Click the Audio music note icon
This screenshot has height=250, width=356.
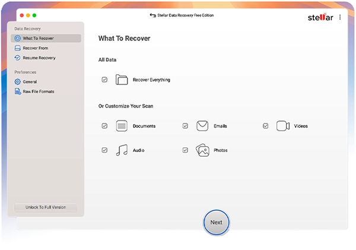pyautogui.click(x=122, y=150)
